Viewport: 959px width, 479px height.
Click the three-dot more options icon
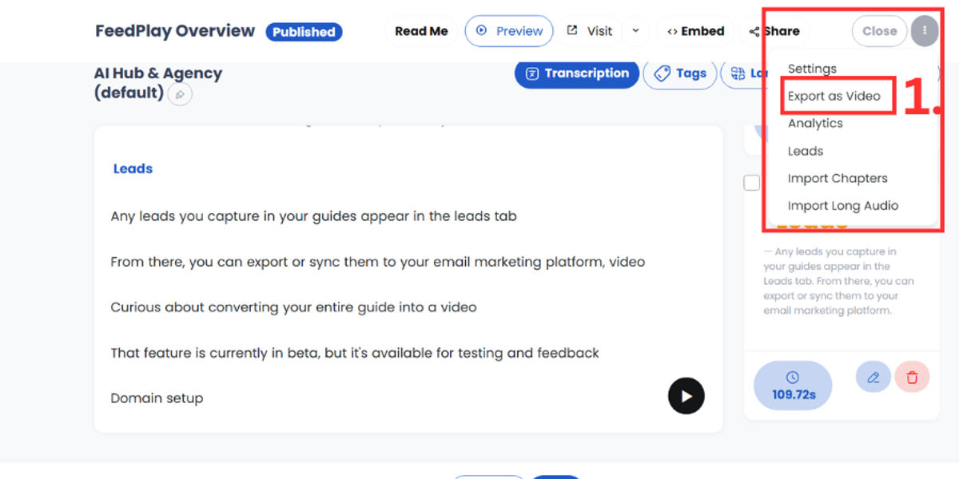[925, 31]
